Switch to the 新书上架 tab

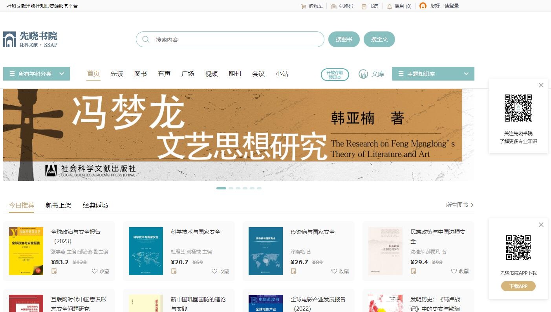pyautogui.click(x=59, y=205)
